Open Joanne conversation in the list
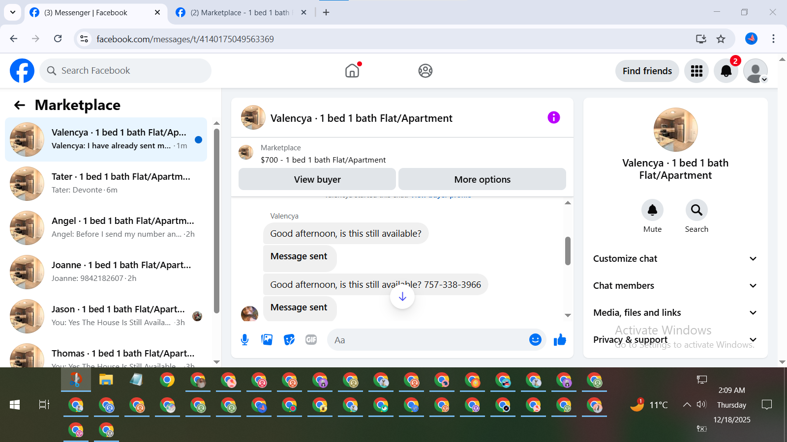 pyautogui.click(x=106, y=272)
